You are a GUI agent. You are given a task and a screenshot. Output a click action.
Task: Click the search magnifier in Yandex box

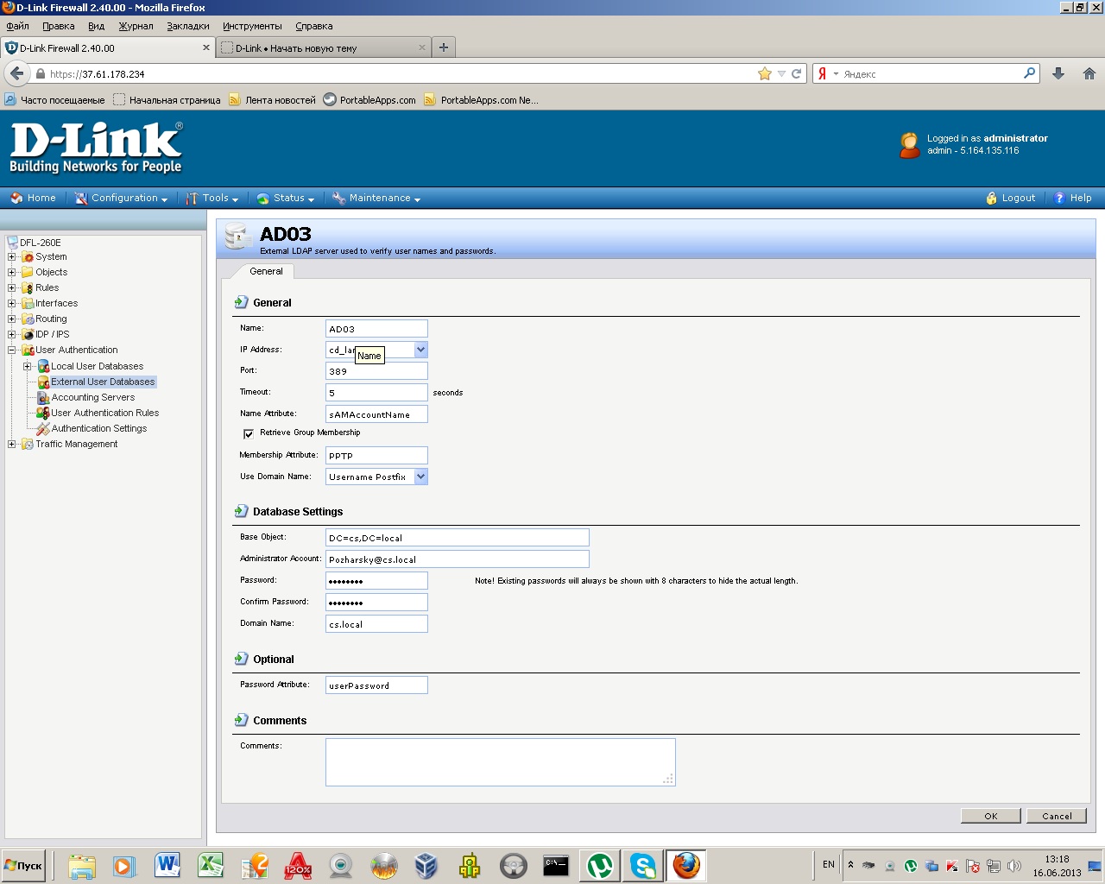pos(1029,73)
